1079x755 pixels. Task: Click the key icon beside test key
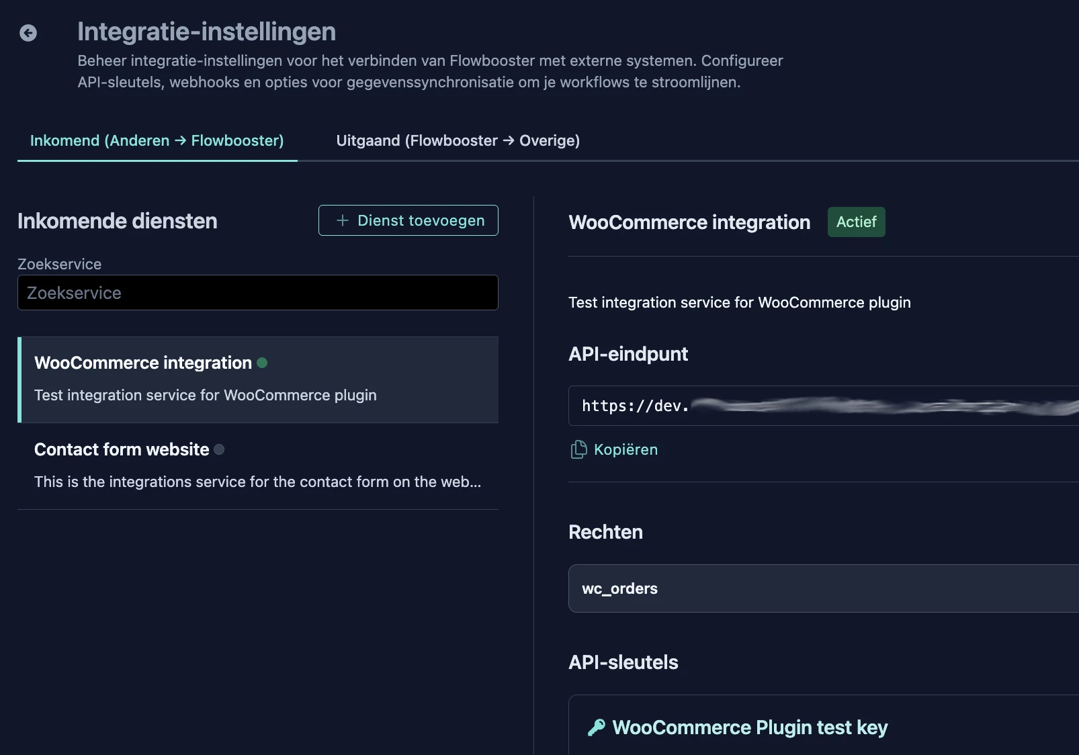click(597, 727)
